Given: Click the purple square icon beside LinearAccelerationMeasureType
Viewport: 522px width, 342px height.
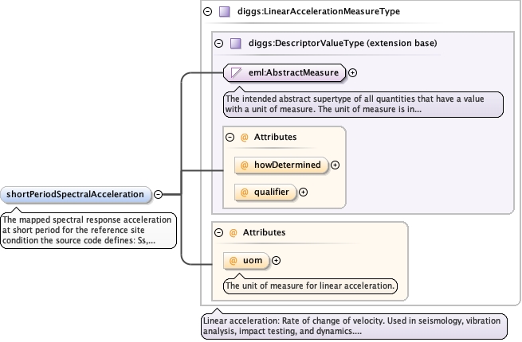Looking at the screenshot, I should (225, 12).
